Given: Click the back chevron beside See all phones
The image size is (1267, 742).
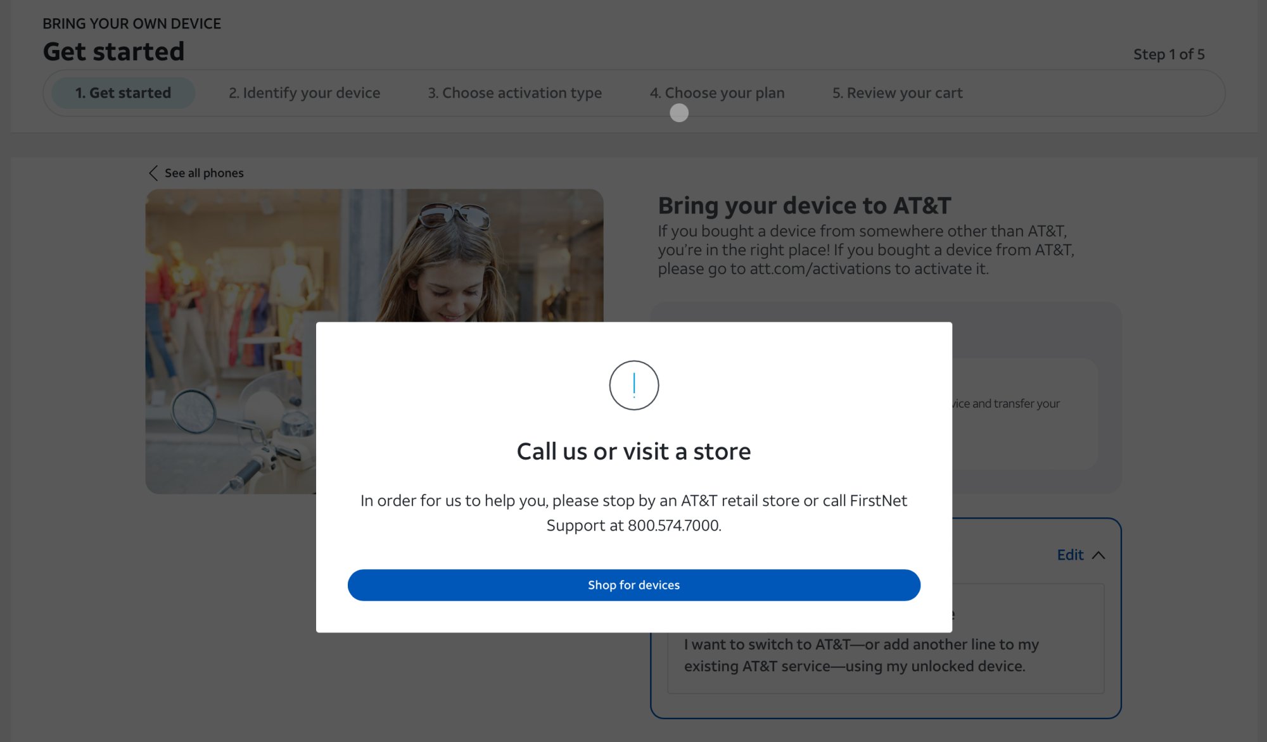Looking at the screenshot, I should [153, 173].
